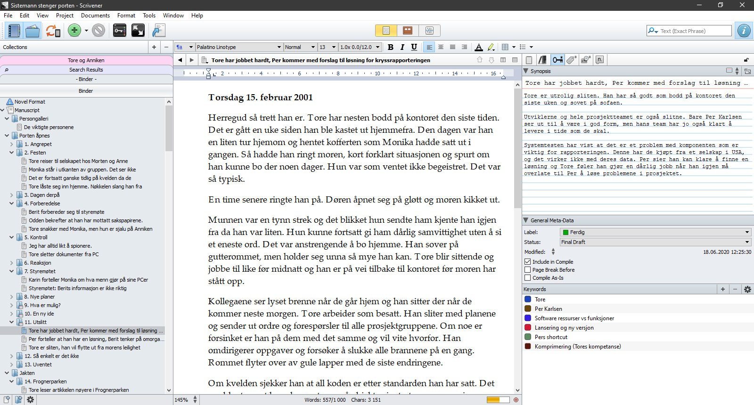Screen dimensions: 754x405
Task: Right-align the paragraph text
Action: pos(464,47)
